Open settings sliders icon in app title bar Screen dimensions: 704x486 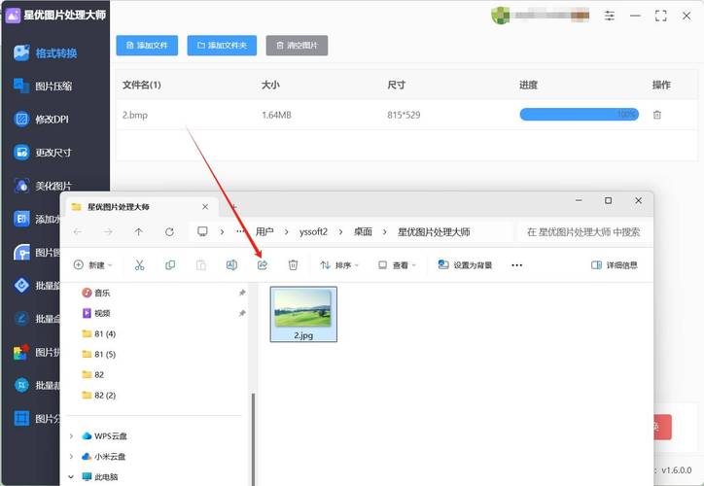(610, 16)
